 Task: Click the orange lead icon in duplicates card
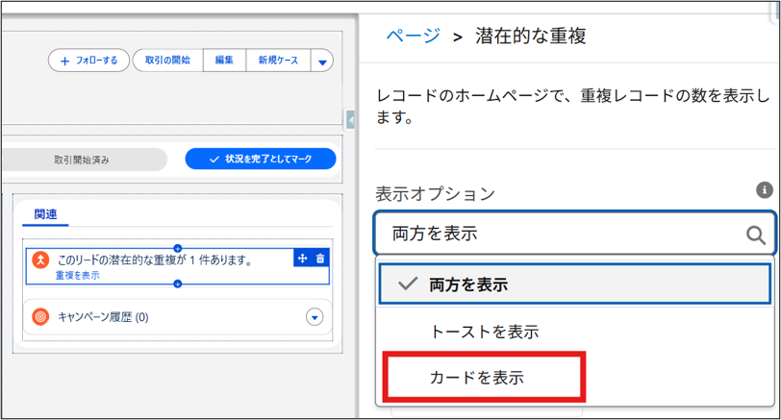tap(40, 259)
